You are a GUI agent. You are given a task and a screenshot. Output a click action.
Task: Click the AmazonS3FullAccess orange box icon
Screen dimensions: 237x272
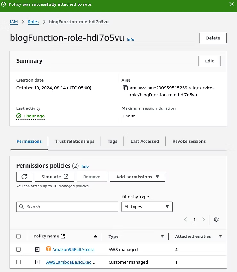(x=48, y=249)
